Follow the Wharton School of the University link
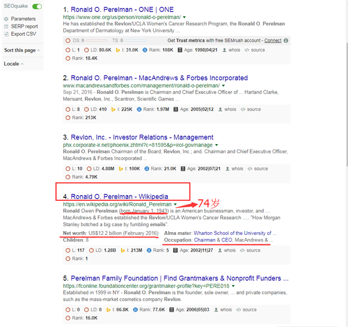This screenshot has height=327, width=348. tap(235, 233)
